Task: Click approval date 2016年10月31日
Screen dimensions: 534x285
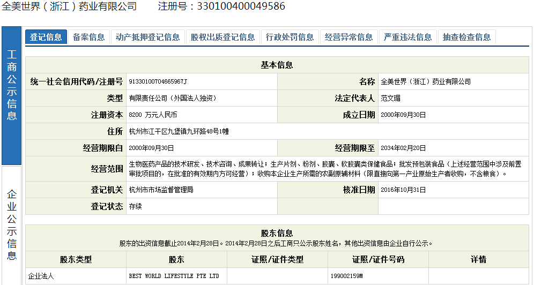Action: tap(403, 190)
